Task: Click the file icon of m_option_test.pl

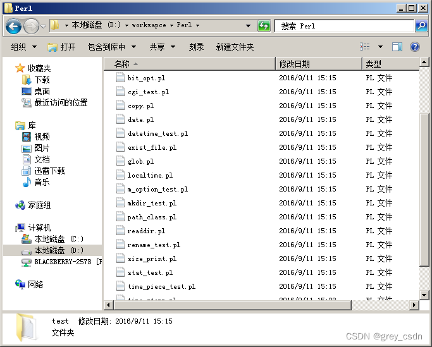Action: coord(120,188)
